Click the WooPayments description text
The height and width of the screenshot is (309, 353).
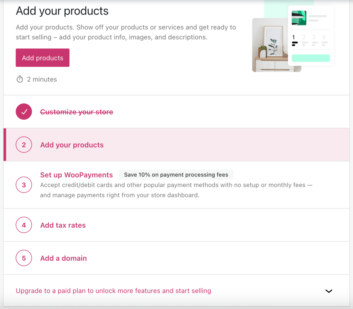[x=176, y=190]
